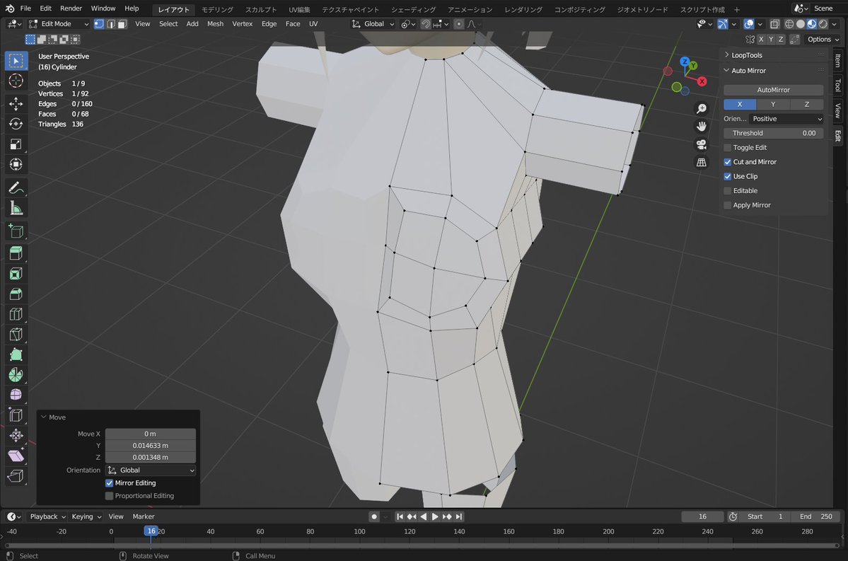Pick the Annotate pencil tool
This screenshot has width=848, height=561.
coord(16,187)
